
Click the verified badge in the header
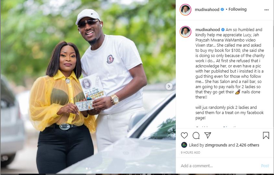click(x=222, y=9)
